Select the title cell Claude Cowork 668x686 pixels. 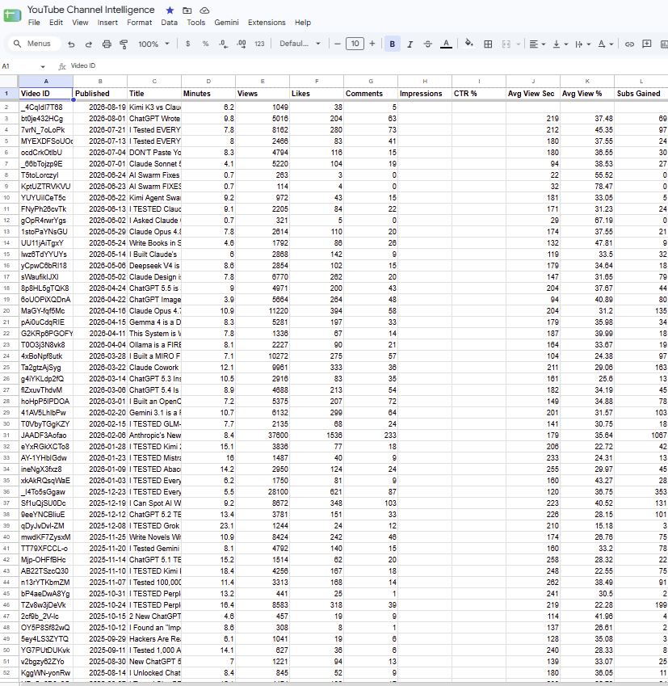tap(154, 368)
